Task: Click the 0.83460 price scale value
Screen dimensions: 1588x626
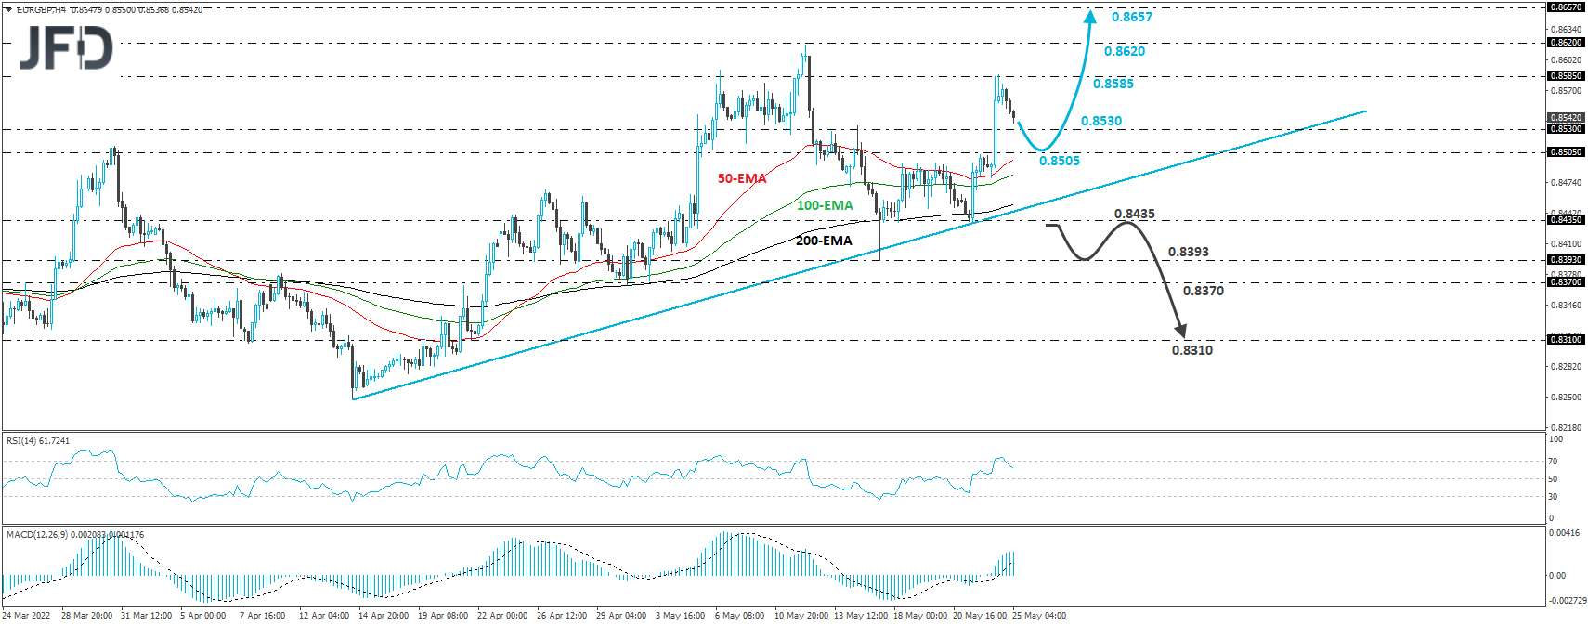Action: 1566,306
